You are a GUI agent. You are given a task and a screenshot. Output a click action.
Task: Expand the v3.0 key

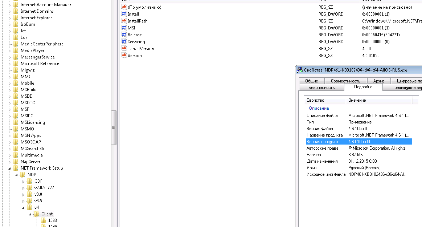coord(23,195)
